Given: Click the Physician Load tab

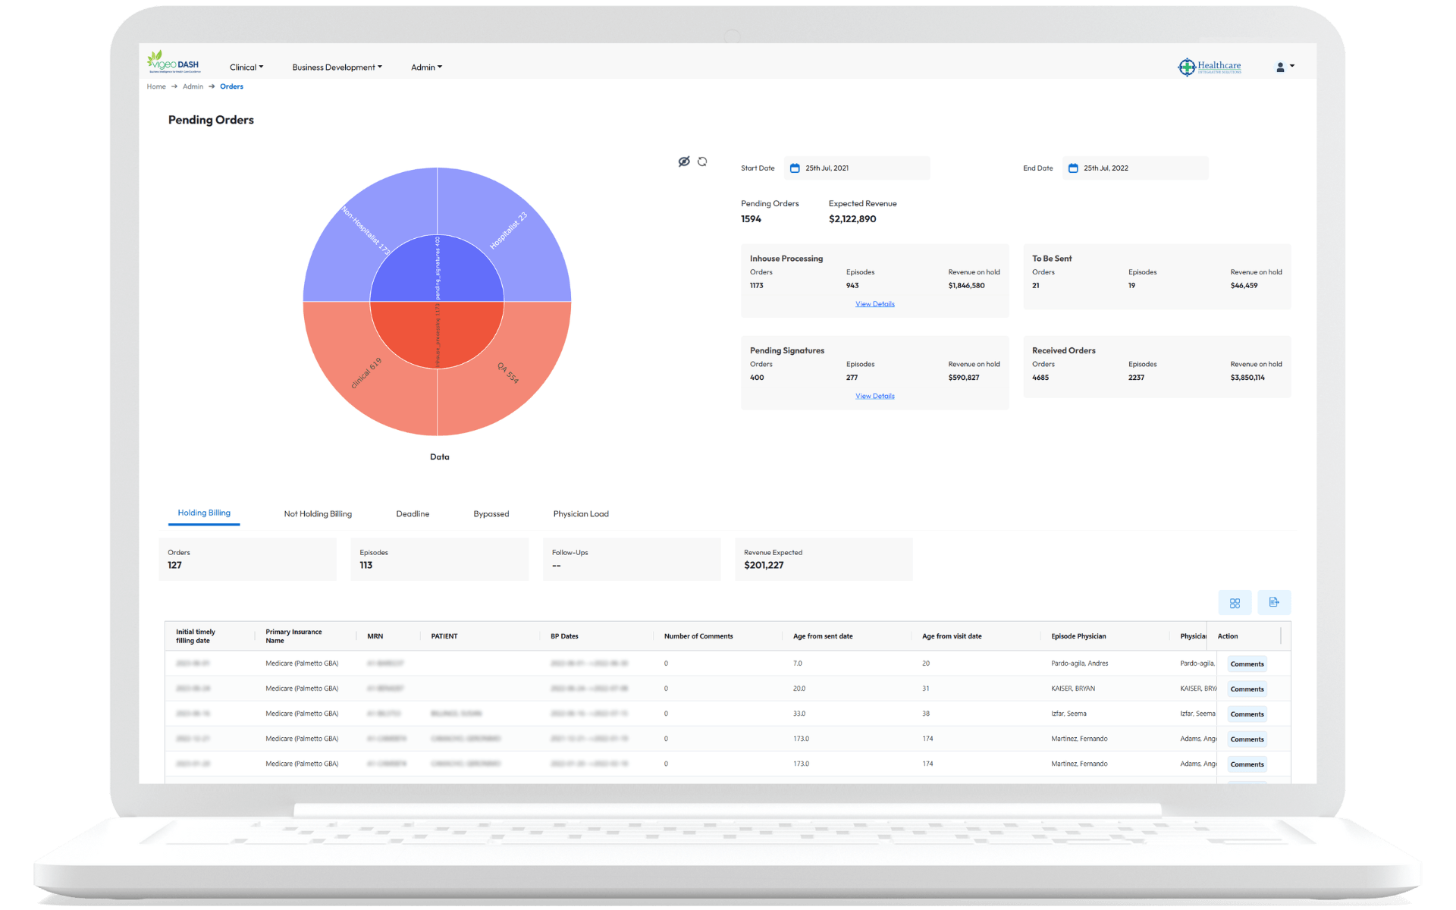Looking at the screenshot, I should pos(581,513).
